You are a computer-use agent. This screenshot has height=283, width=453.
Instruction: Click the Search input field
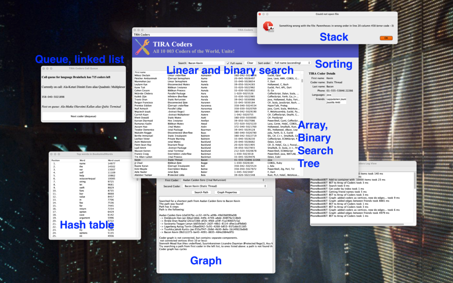pos(206,63)
